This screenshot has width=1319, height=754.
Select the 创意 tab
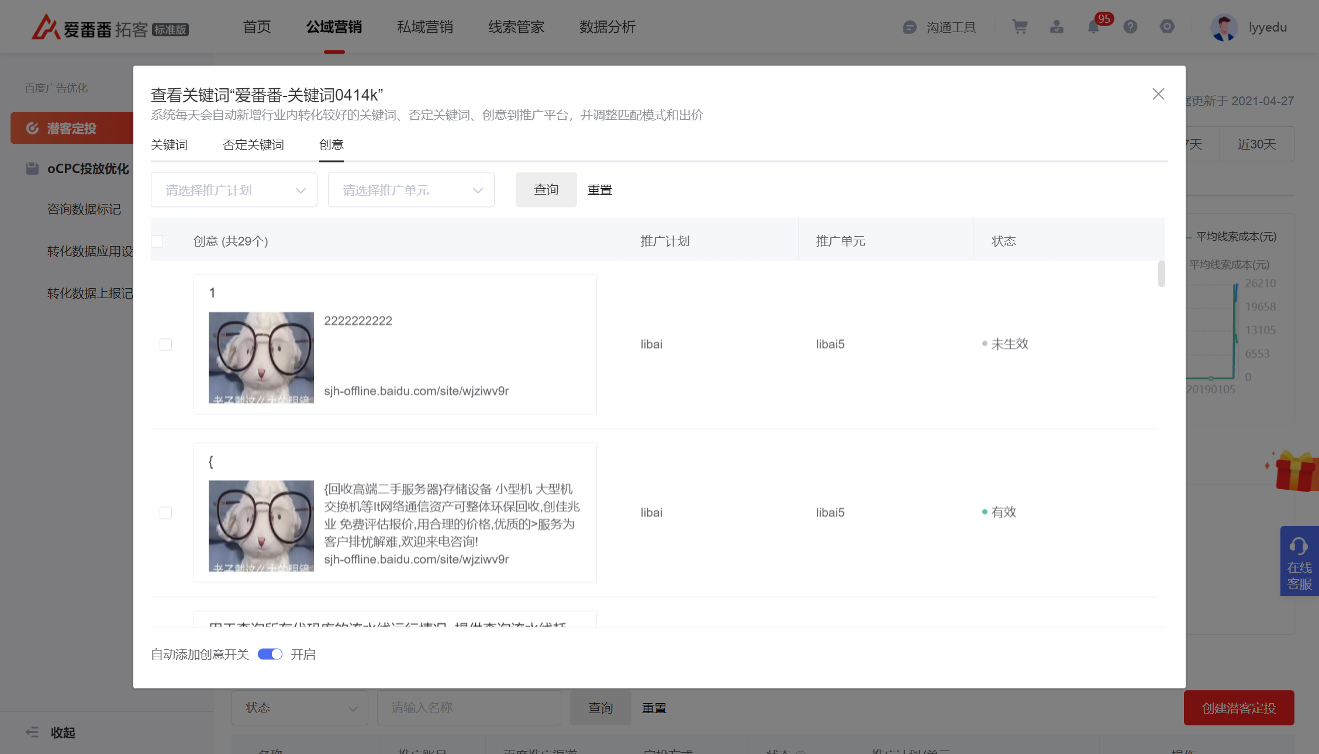pyautogui.click(x=332, y=145)
